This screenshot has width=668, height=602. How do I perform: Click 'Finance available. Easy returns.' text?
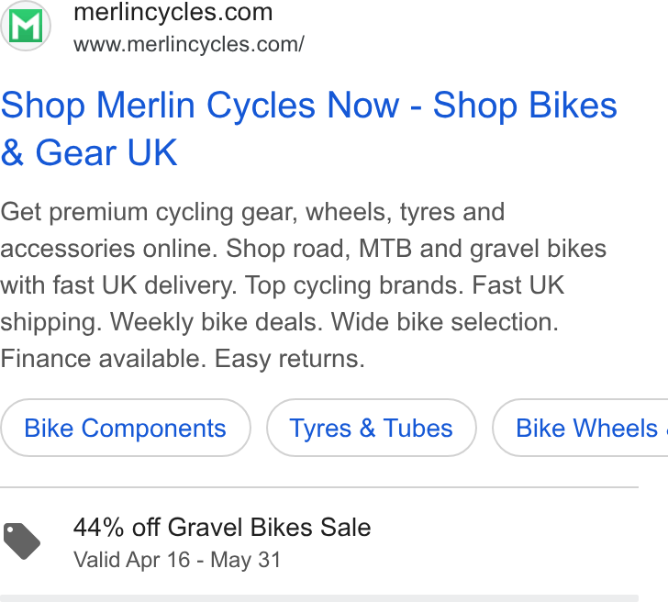(x=183, y=358)
